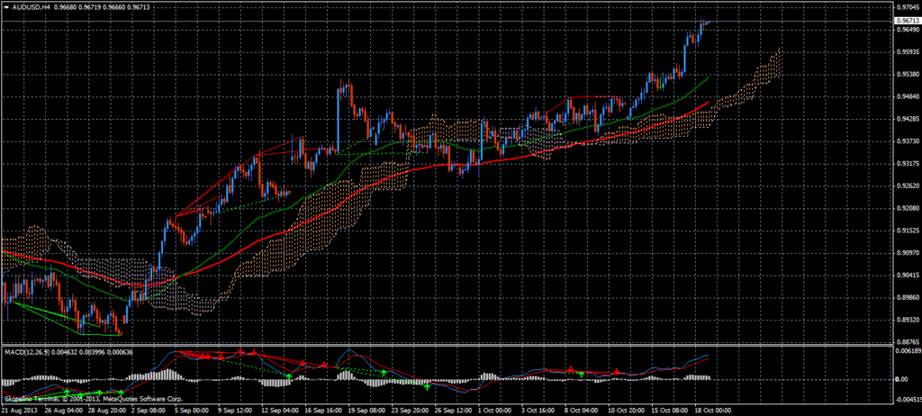
Task: Click the 2 Sep 08:00 time axis label
Action: tap(145, 408)
